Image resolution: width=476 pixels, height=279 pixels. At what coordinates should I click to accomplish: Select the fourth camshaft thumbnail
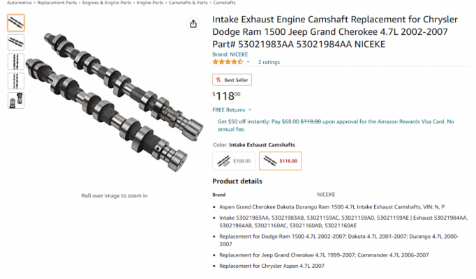coord(16,81)
